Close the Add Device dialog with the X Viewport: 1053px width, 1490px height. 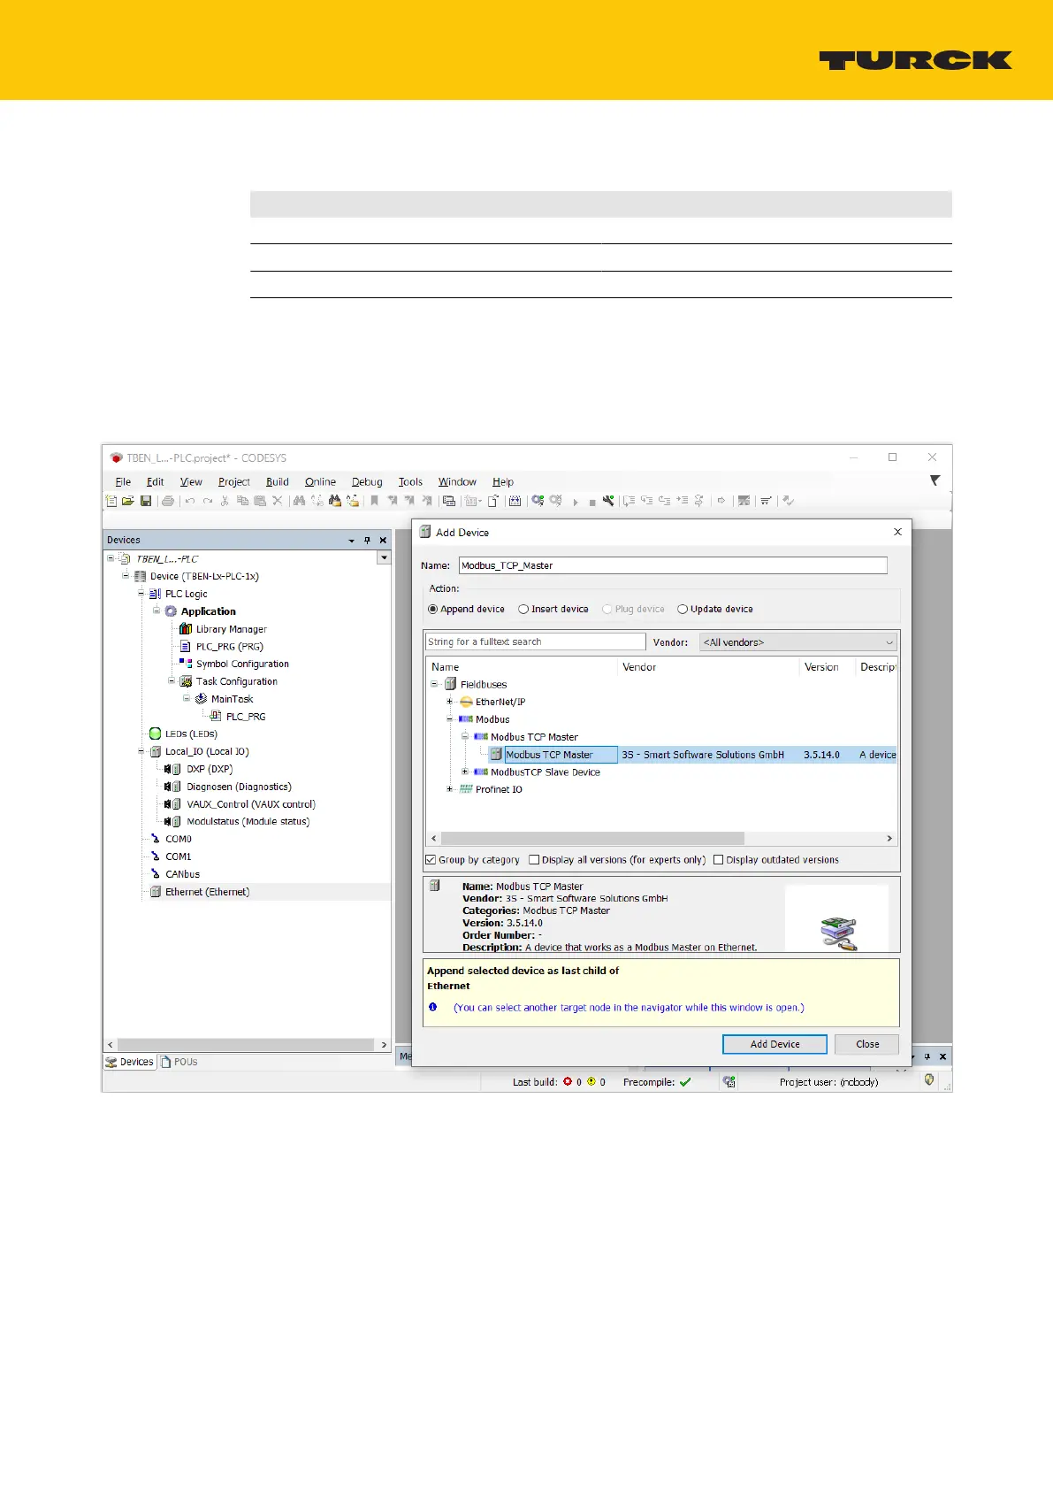click(x=897, y=532)
